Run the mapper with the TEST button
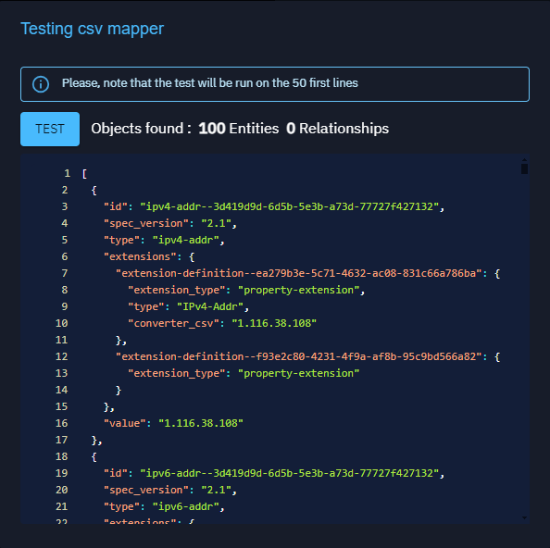The width and height of the screenshot is (550, 548). tap(50, 129)
